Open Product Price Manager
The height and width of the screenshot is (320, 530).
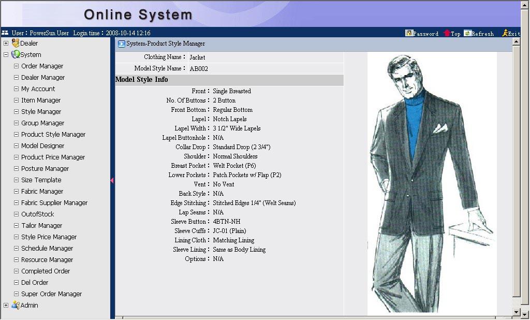click(x=53, y=157)
